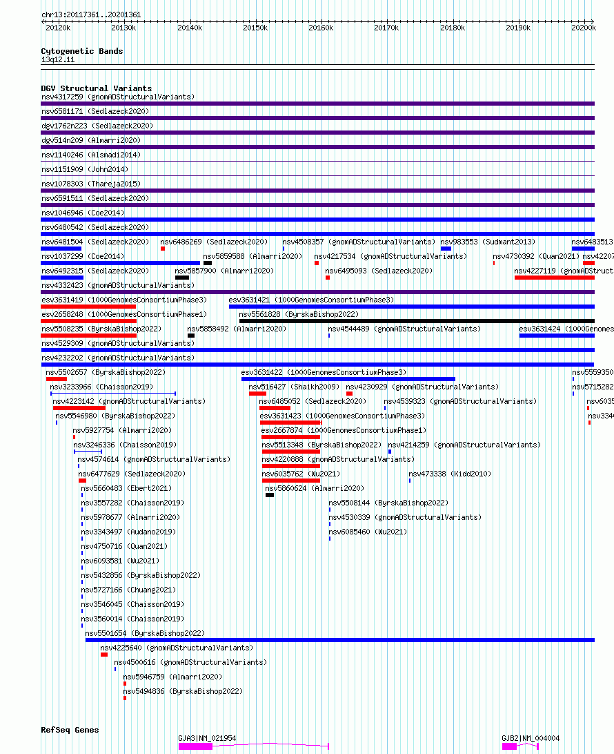The image size is (614, 754).
Task: Select nsv5859588 (Almarri2020) variant
Action: (x=252, y=256)
